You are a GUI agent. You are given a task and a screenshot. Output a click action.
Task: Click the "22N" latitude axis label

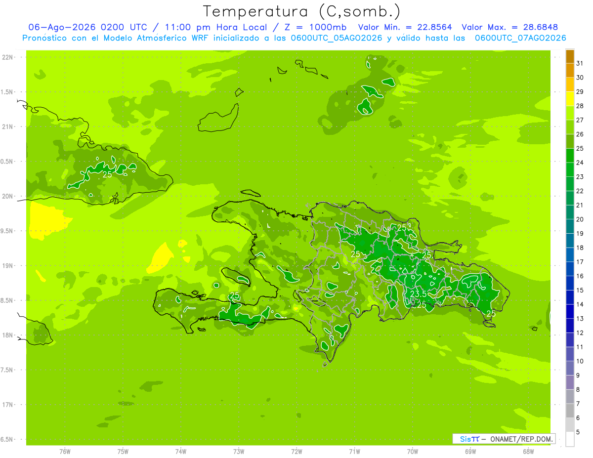click(x=7, y=57)
